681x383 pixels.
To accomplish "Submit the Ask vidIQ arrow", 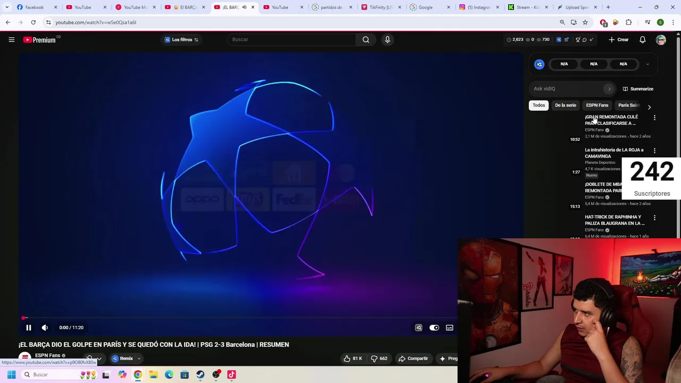I will pos(609,89).
